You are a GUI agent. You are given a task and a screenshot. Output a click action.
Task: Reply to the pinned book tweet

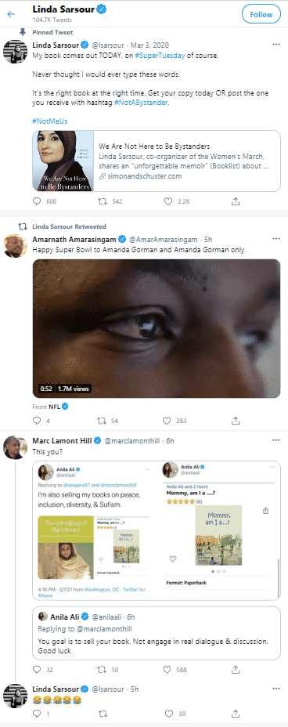37,201
